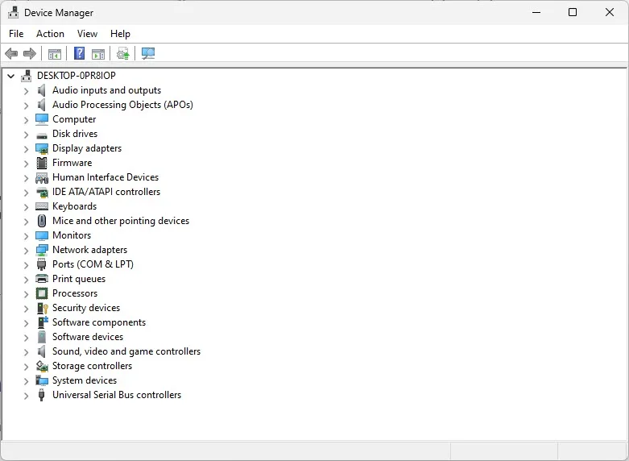Select the Print queues label
The height and width of the screenshot is (461, 629).
79,279
